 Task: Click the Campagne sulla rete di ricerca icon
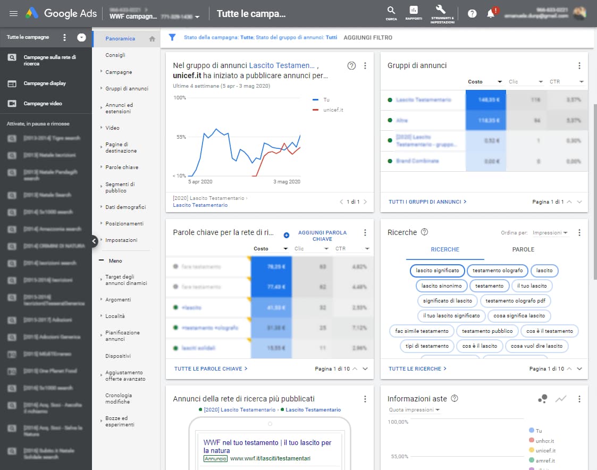[x=12, y=57]
